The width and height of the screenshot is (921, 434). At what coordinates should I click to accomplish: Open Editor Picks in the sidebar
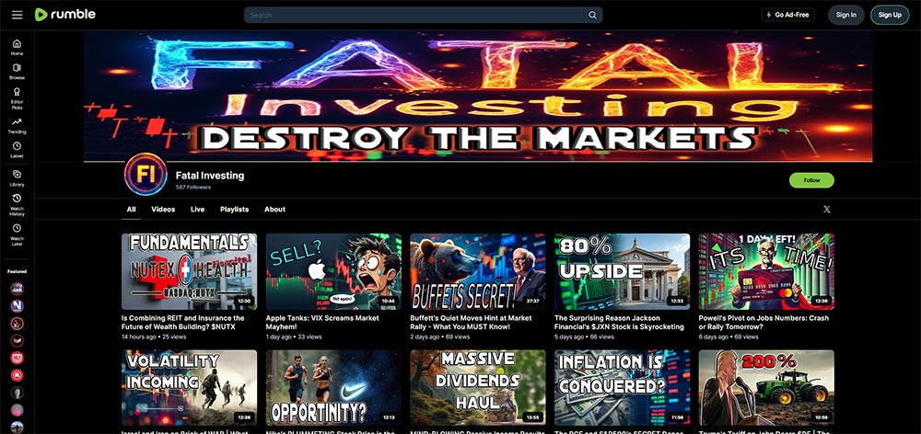pyautogui.click(x=17, y=99)
